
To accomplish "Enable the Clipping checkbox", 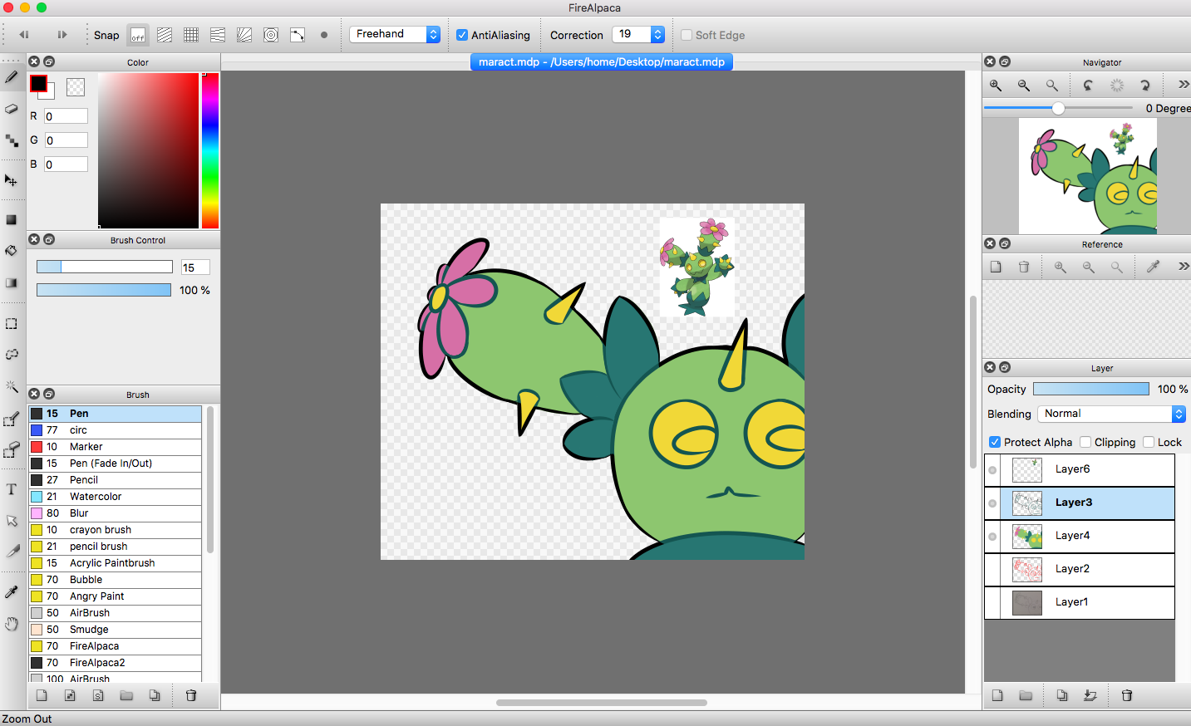I will [1085, 442].
